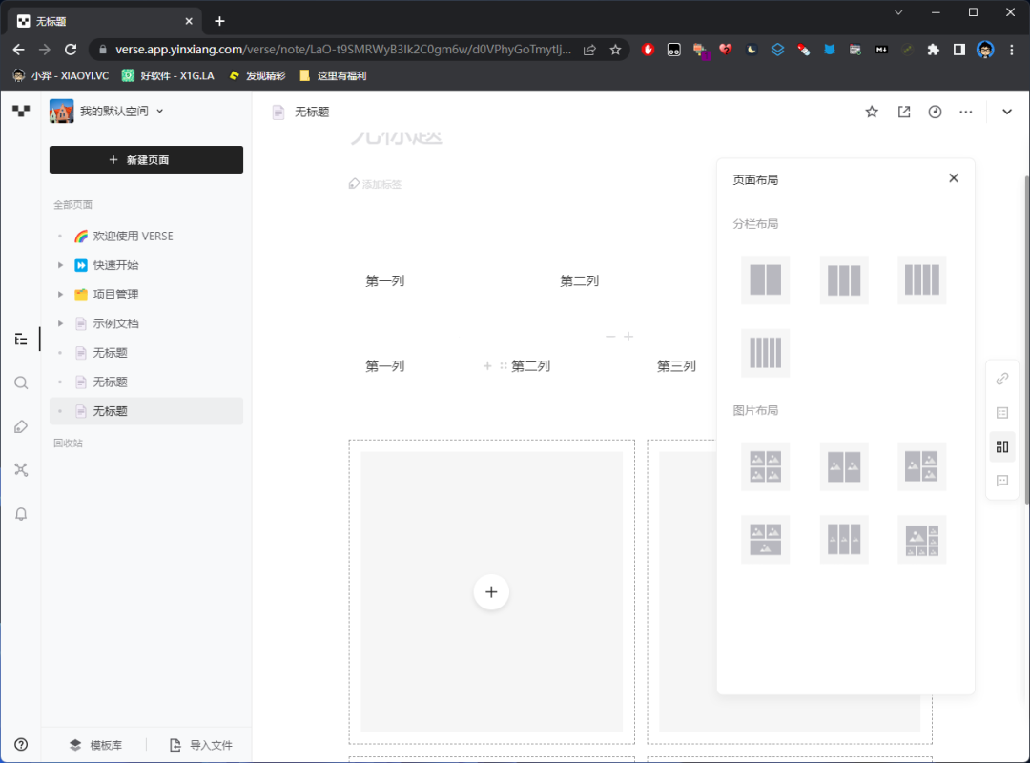Click 导入文件 to import files

tap(201, 745)
